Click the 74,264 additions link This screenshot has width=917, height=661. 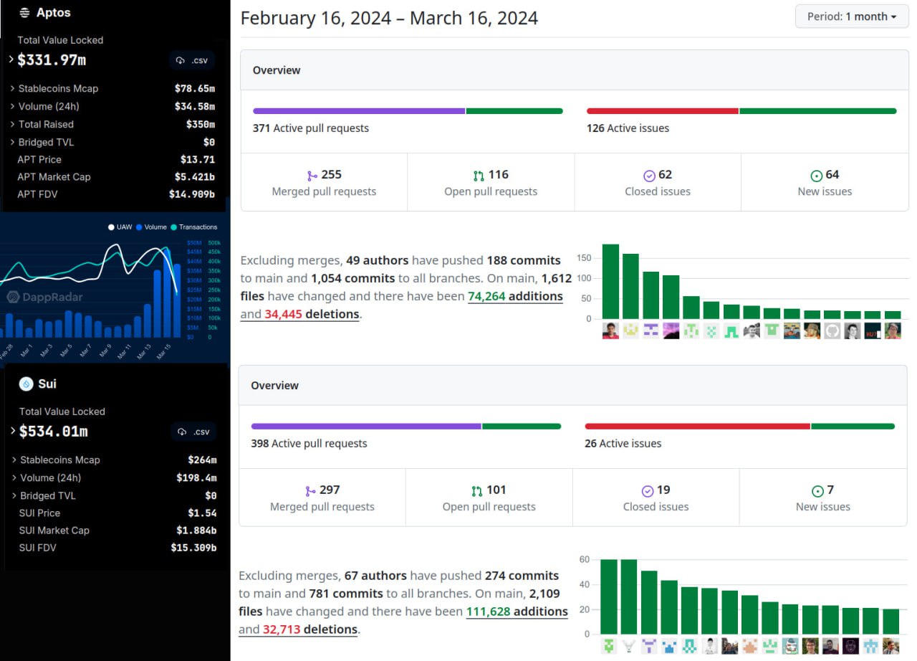[515, 297]
